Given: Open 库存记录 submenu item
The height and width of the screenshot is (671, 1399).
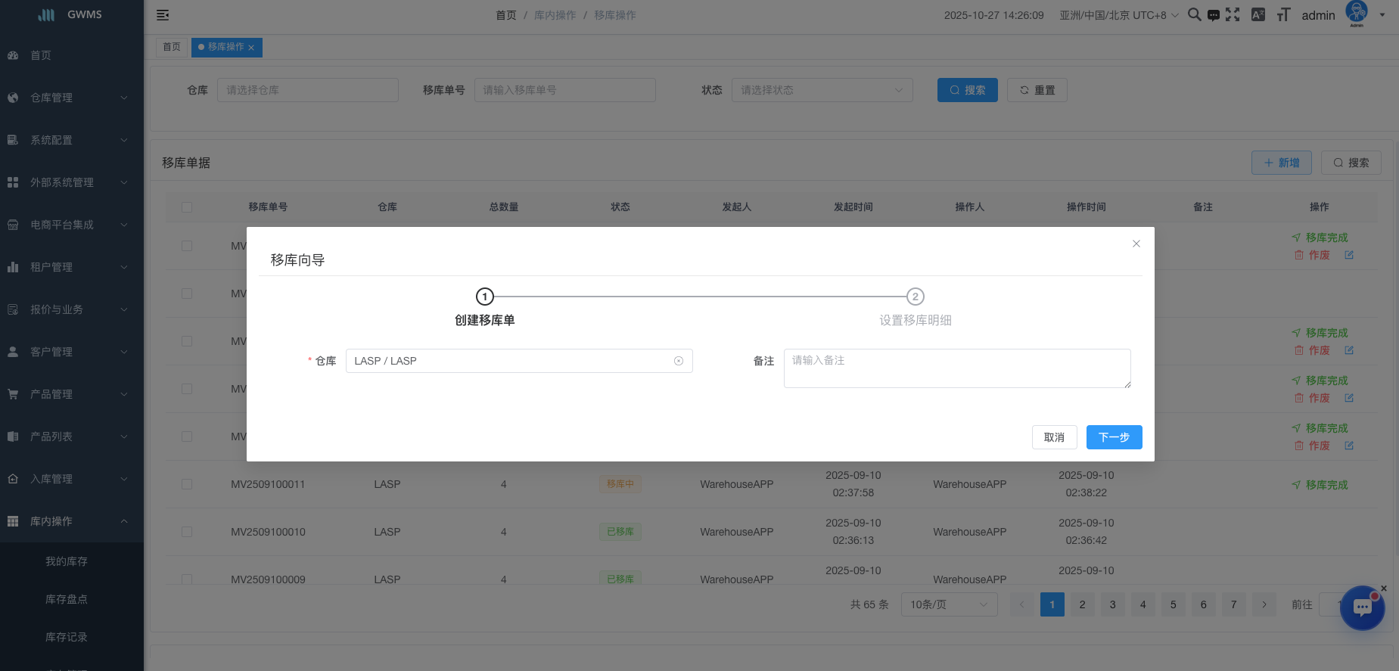Looking at the screenshot, I should pos(72,637).
